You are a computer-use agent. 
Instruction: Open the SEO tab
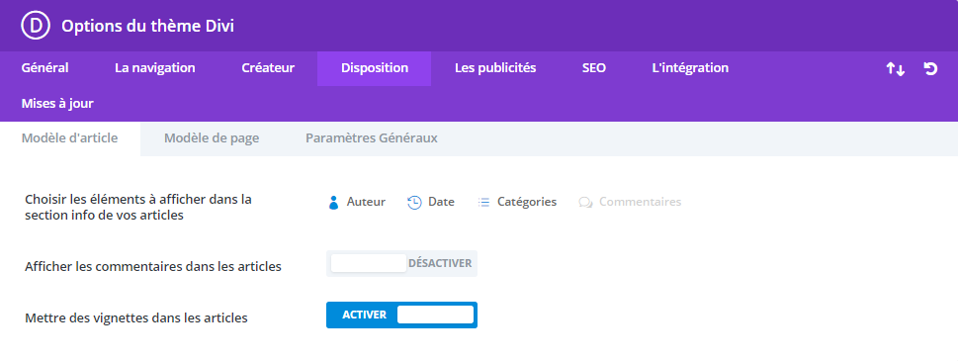tap(594, 68)
